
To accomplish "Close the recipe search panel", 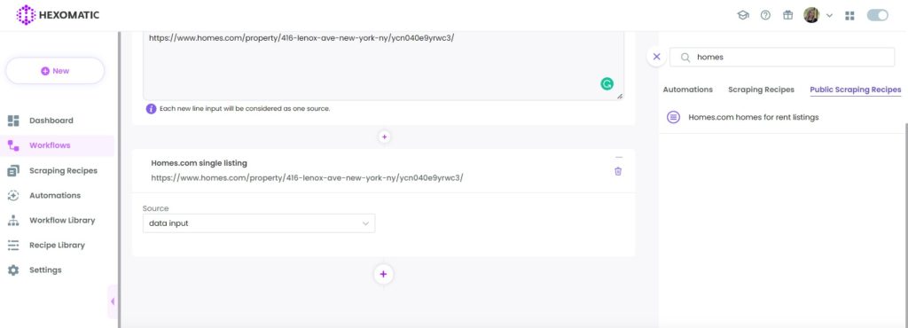I will (x=656, y=57).
